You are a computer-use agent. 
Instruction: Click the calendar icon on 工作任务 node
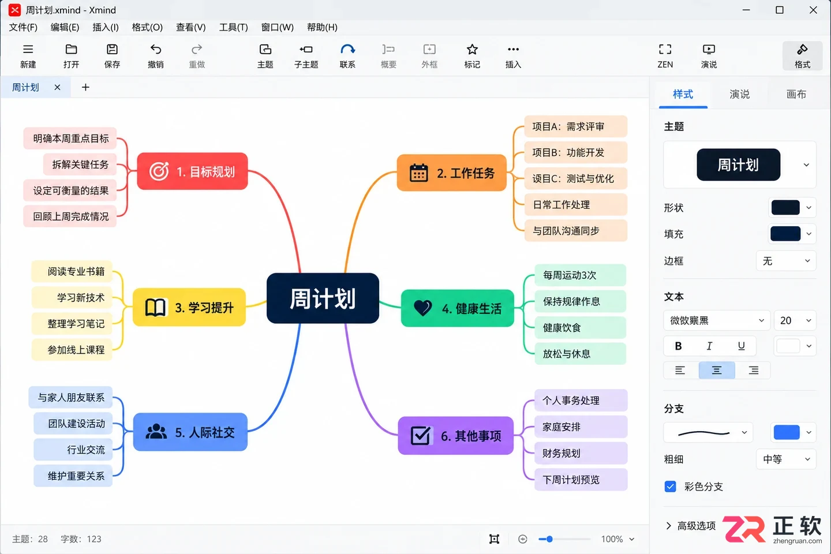tap(418, 173)
